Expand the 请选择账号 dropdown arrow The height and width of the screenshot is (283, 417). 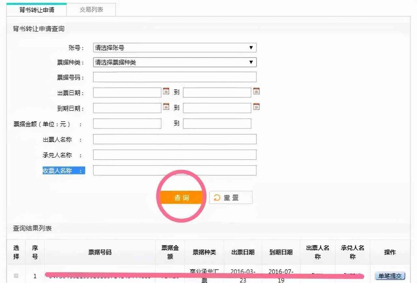(251, 48)
